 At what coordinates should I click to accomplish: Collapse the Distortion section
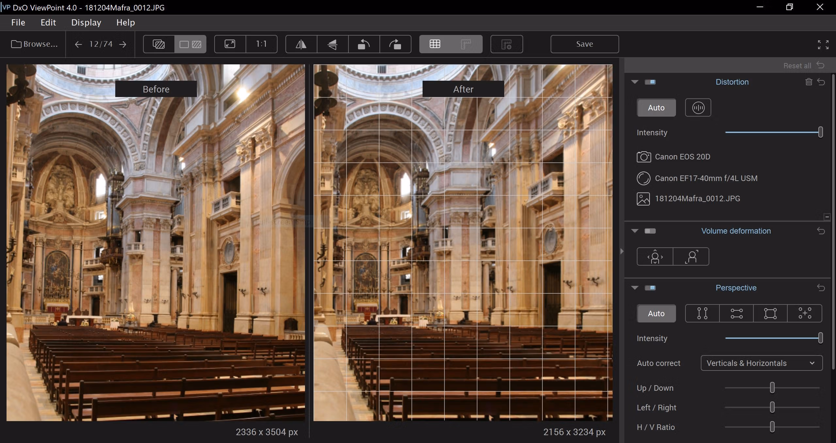635,82
